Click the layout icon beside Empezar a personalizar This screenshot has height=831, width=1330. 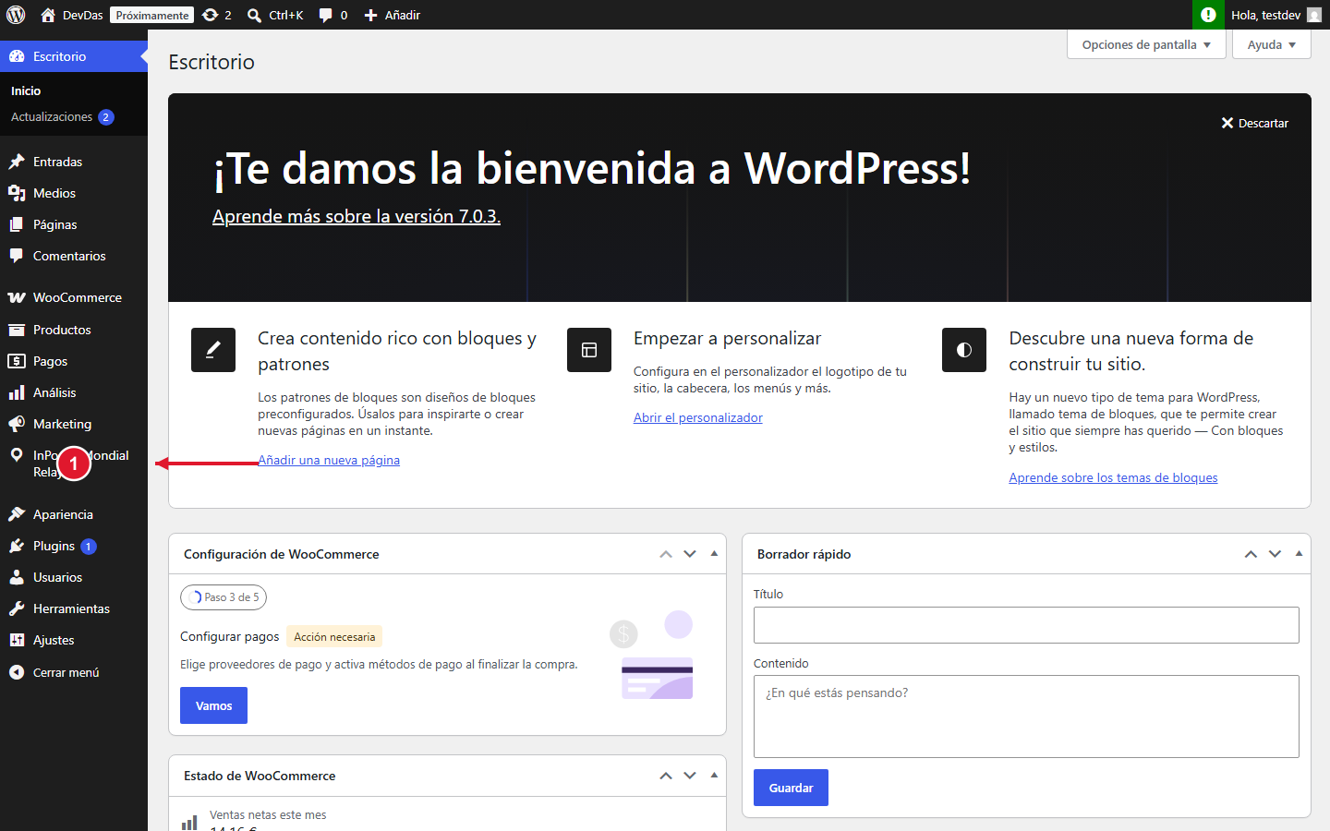(589, 350)
